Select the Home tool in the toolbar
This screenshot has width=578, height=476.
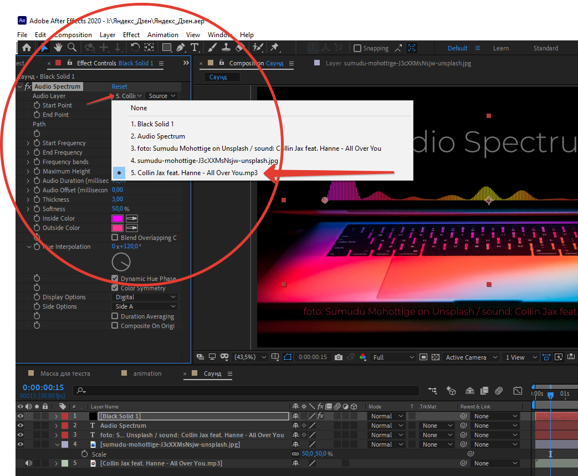tap(27, 48)
